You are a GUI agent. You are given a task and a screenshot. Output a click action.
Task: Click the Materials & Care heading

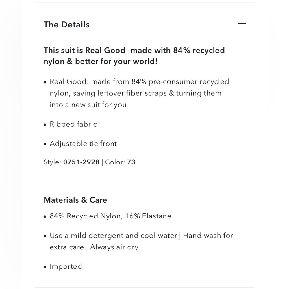(x=75, y=200)
